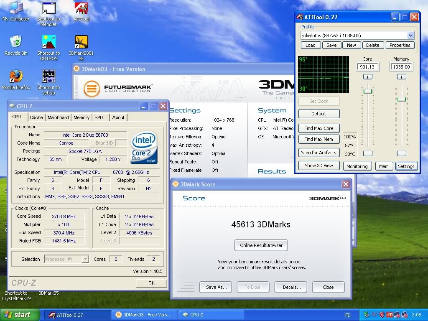Viewport: 428px width, 321px height.
Task: Launch Mozilla Firefox from desktop
Action: point(16,80)
